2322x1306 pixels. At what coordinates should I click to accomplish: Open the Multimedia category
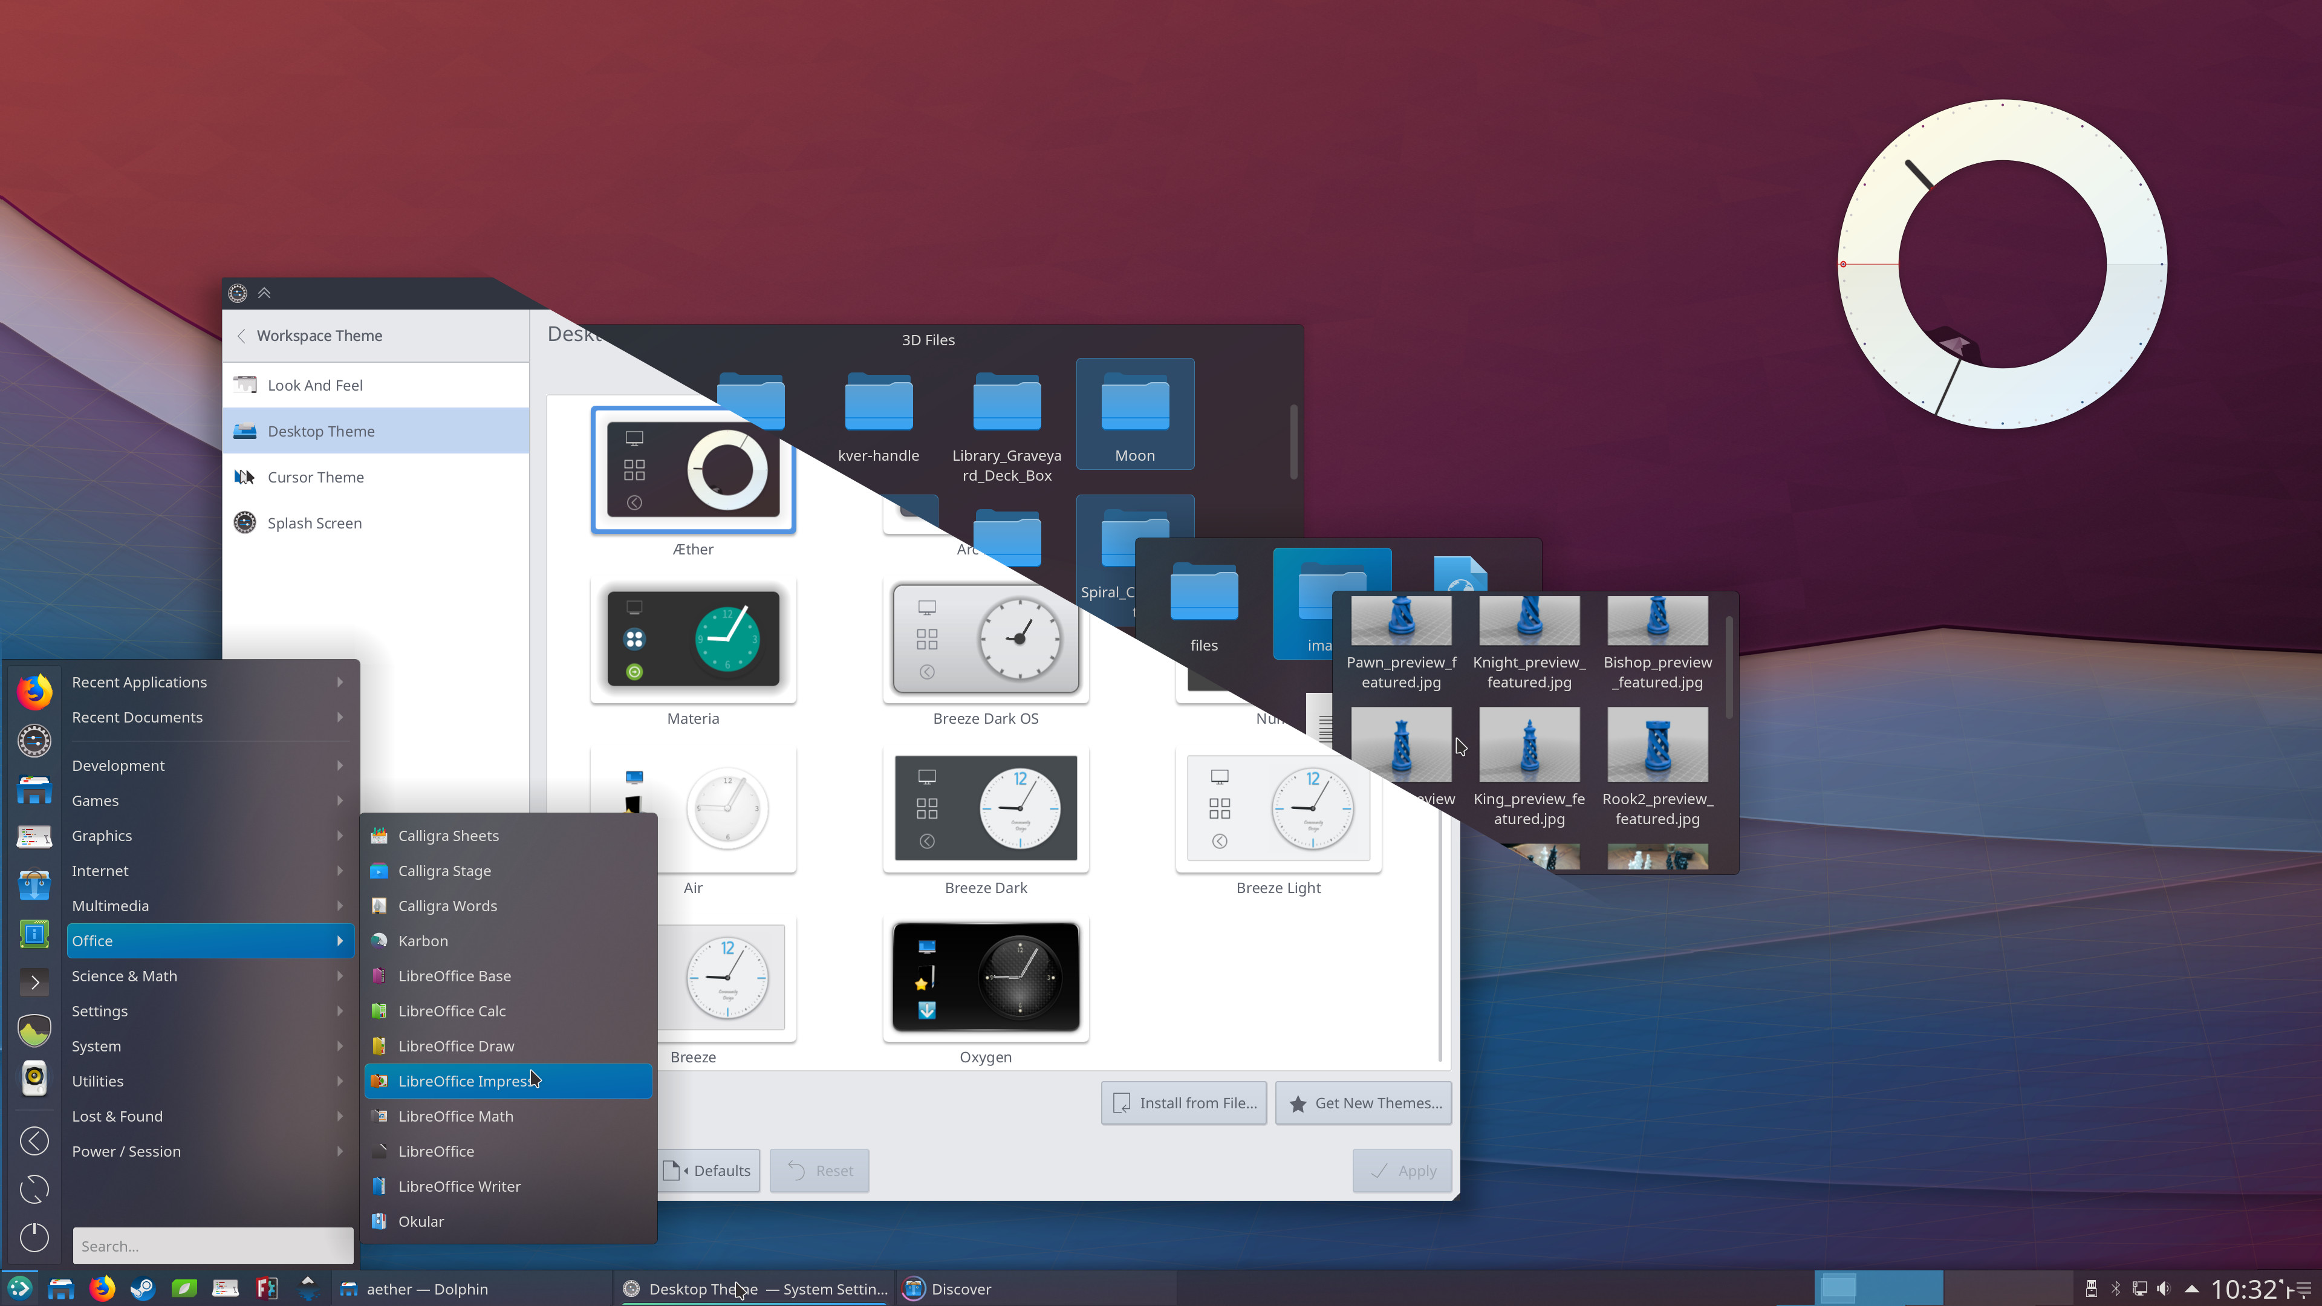210,906
